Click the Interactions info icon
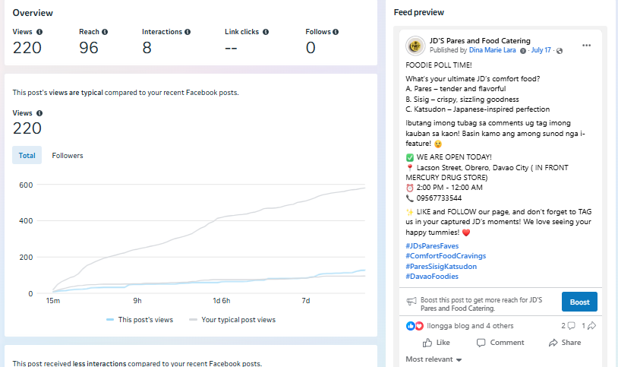Screen dimensions: 618x367 pyautogui.click(x=188, y=32)
